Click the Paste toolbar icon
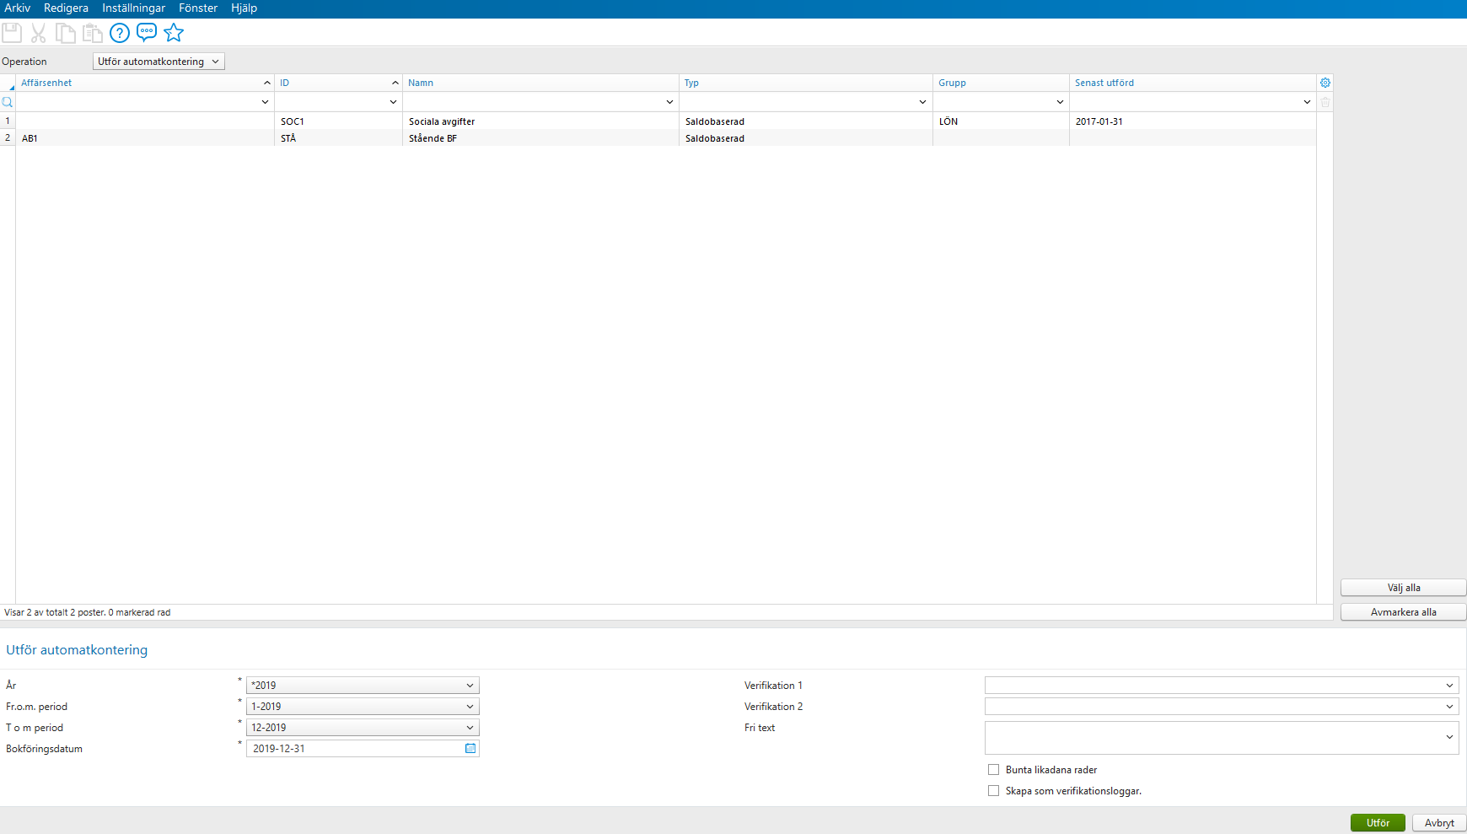The height and width of the screenshot is (834, 1467). pyautogui.click(x=92, y=33)
